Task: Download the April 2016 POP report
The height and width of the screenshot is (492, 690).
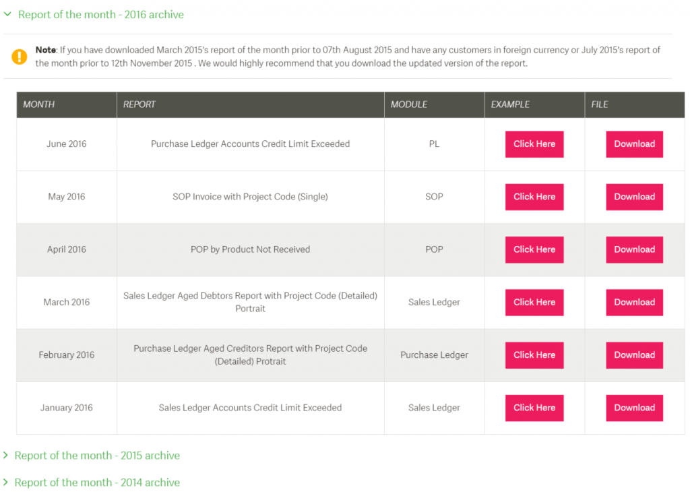Action: pos(634,249)
